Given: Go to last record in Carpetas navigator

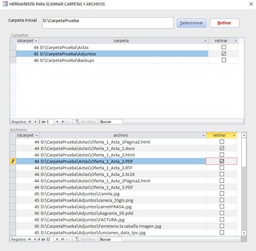Looking at the screenshot, I should 63,122.
